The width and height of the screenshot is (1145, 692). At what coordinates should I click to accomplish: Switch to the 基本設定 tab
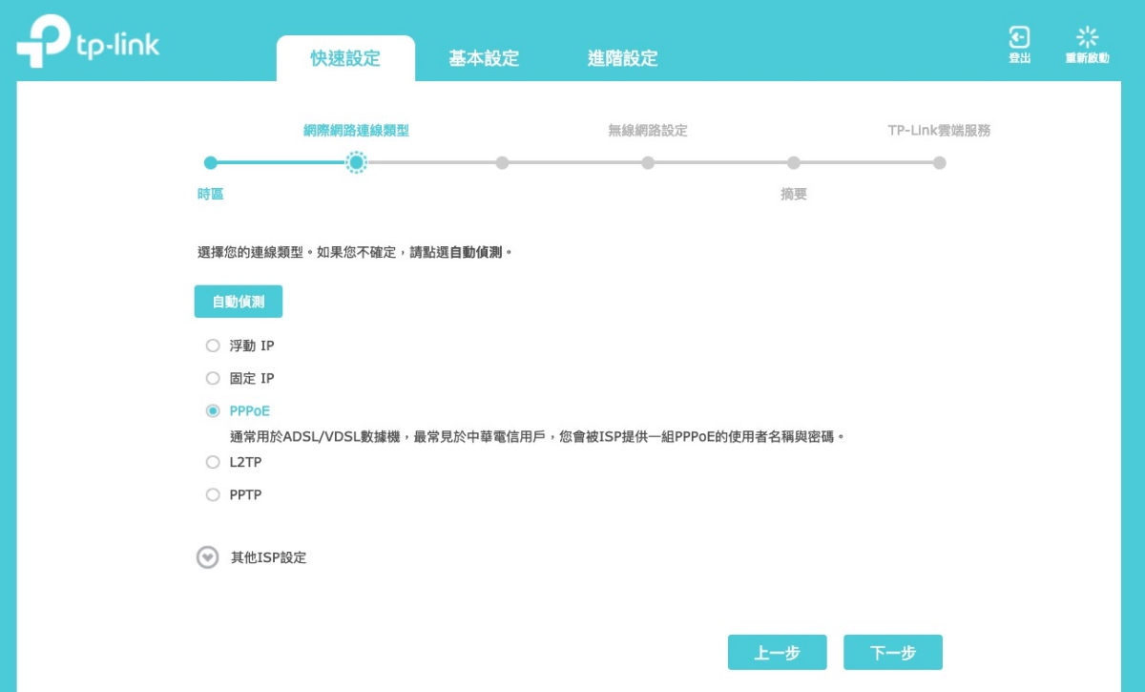tap(484, 59)
